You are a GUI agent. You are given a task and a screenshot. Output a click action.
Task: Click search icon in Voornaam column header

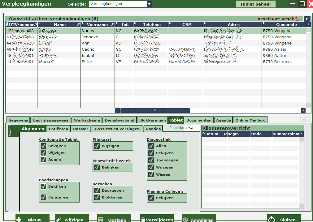click(113, 24)
